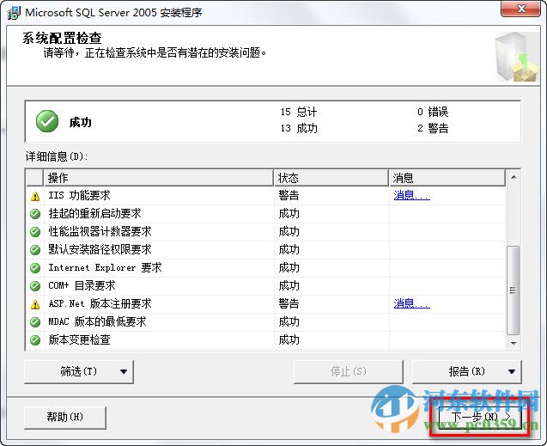Click the details list vertical scrollbar thumb
This screenshot has width=547, height=446.
click(x=514, y=290)
